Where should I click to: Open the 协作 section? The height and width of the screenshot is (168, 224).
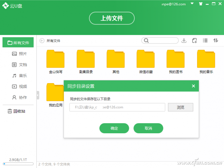[19, 98]
